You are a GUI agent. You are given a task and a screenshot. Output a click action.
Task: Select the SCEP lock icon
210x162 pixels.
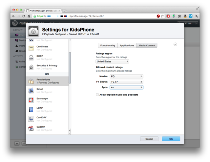tap(31, 58)
